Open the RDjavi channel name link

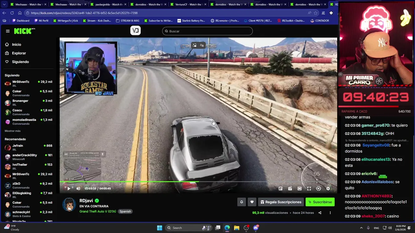86,201
